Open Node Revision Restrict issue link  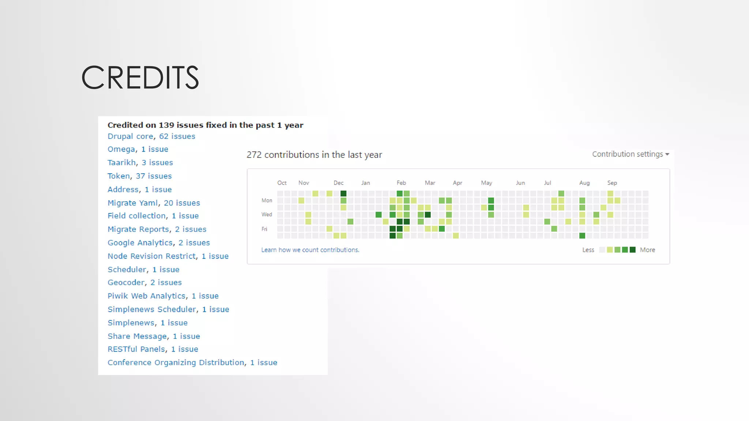pyautogui.click(x=168, y=256)
